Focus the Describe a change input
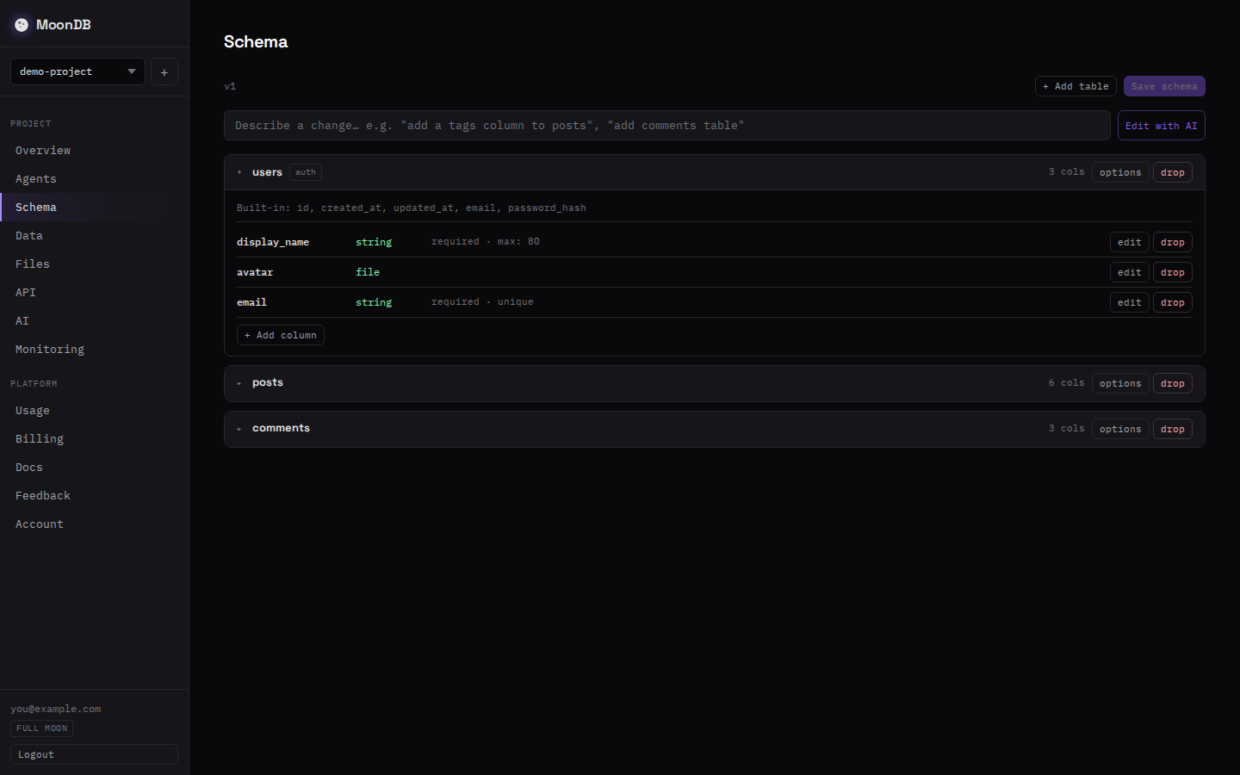The width and height of the screenshot is (1240, 775). click(666, 126)
